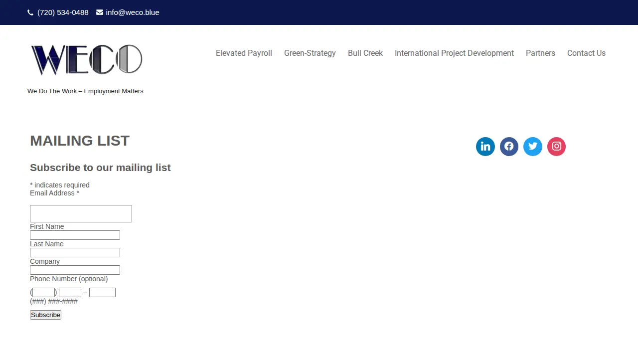The image size is (638, 359).
Task: Open the Elevated Payroll menu item
Action: 244,53
